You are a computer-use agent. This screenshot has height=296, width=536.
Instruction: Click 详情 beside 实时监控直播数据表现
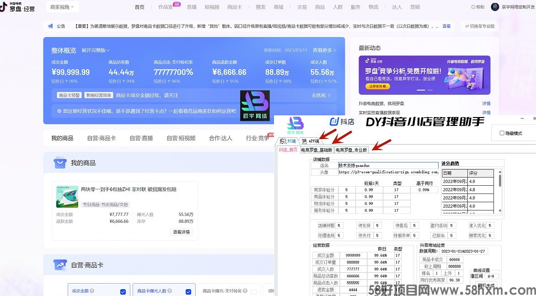pyautogui.click(x=486, y=113)
